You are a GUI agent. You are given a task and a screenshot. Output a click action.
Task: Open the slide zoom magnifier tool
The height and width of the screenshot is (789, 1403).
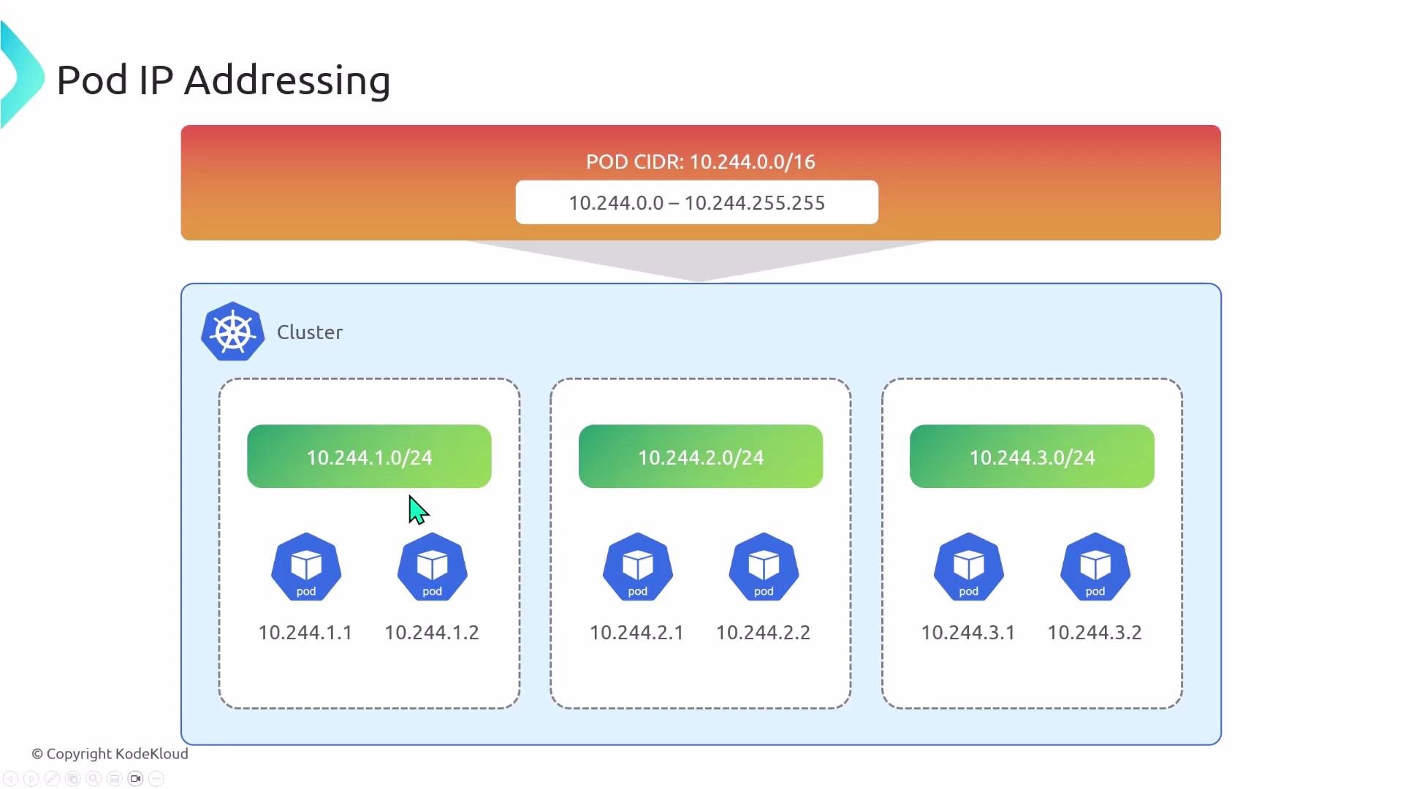[94, 779]
